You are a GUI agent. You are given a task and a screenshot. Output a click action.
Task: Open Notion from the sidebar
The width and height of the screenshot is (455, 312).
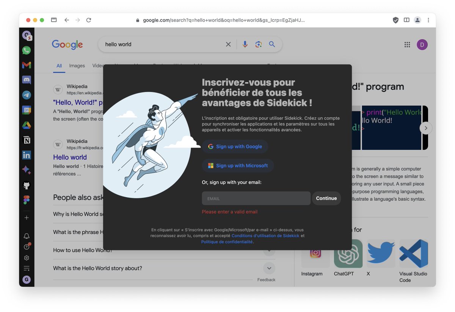(26, 140)
